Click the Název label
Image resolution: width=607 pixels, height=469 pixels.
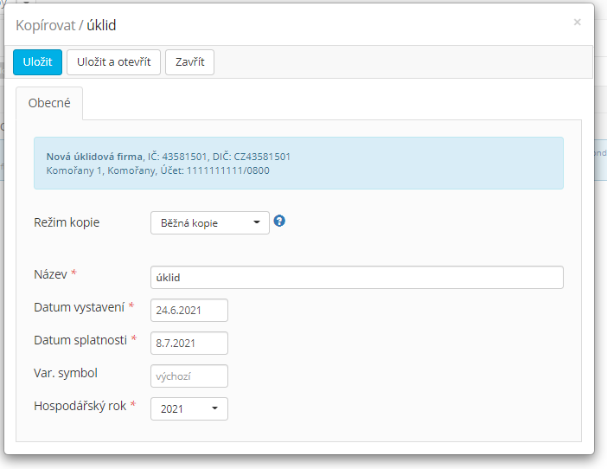[50, 274]
